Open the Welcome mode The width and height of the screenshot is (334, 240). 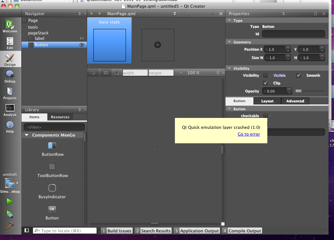[x=10, y=26]
